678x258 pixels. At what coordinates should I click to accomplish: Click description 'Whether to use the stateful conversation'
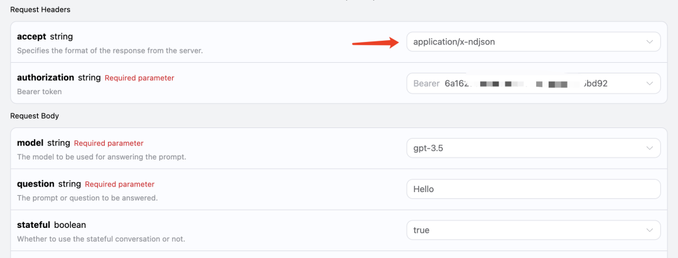tap(100, 239)
